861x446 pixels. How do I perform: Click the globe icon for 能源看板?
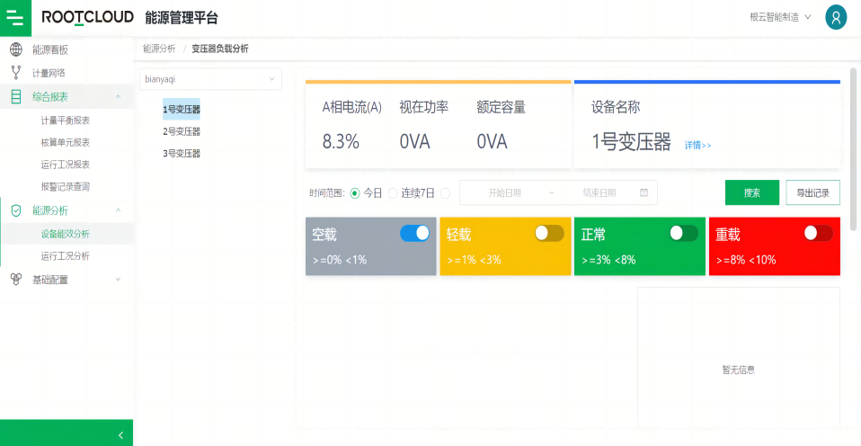[16, 49]
